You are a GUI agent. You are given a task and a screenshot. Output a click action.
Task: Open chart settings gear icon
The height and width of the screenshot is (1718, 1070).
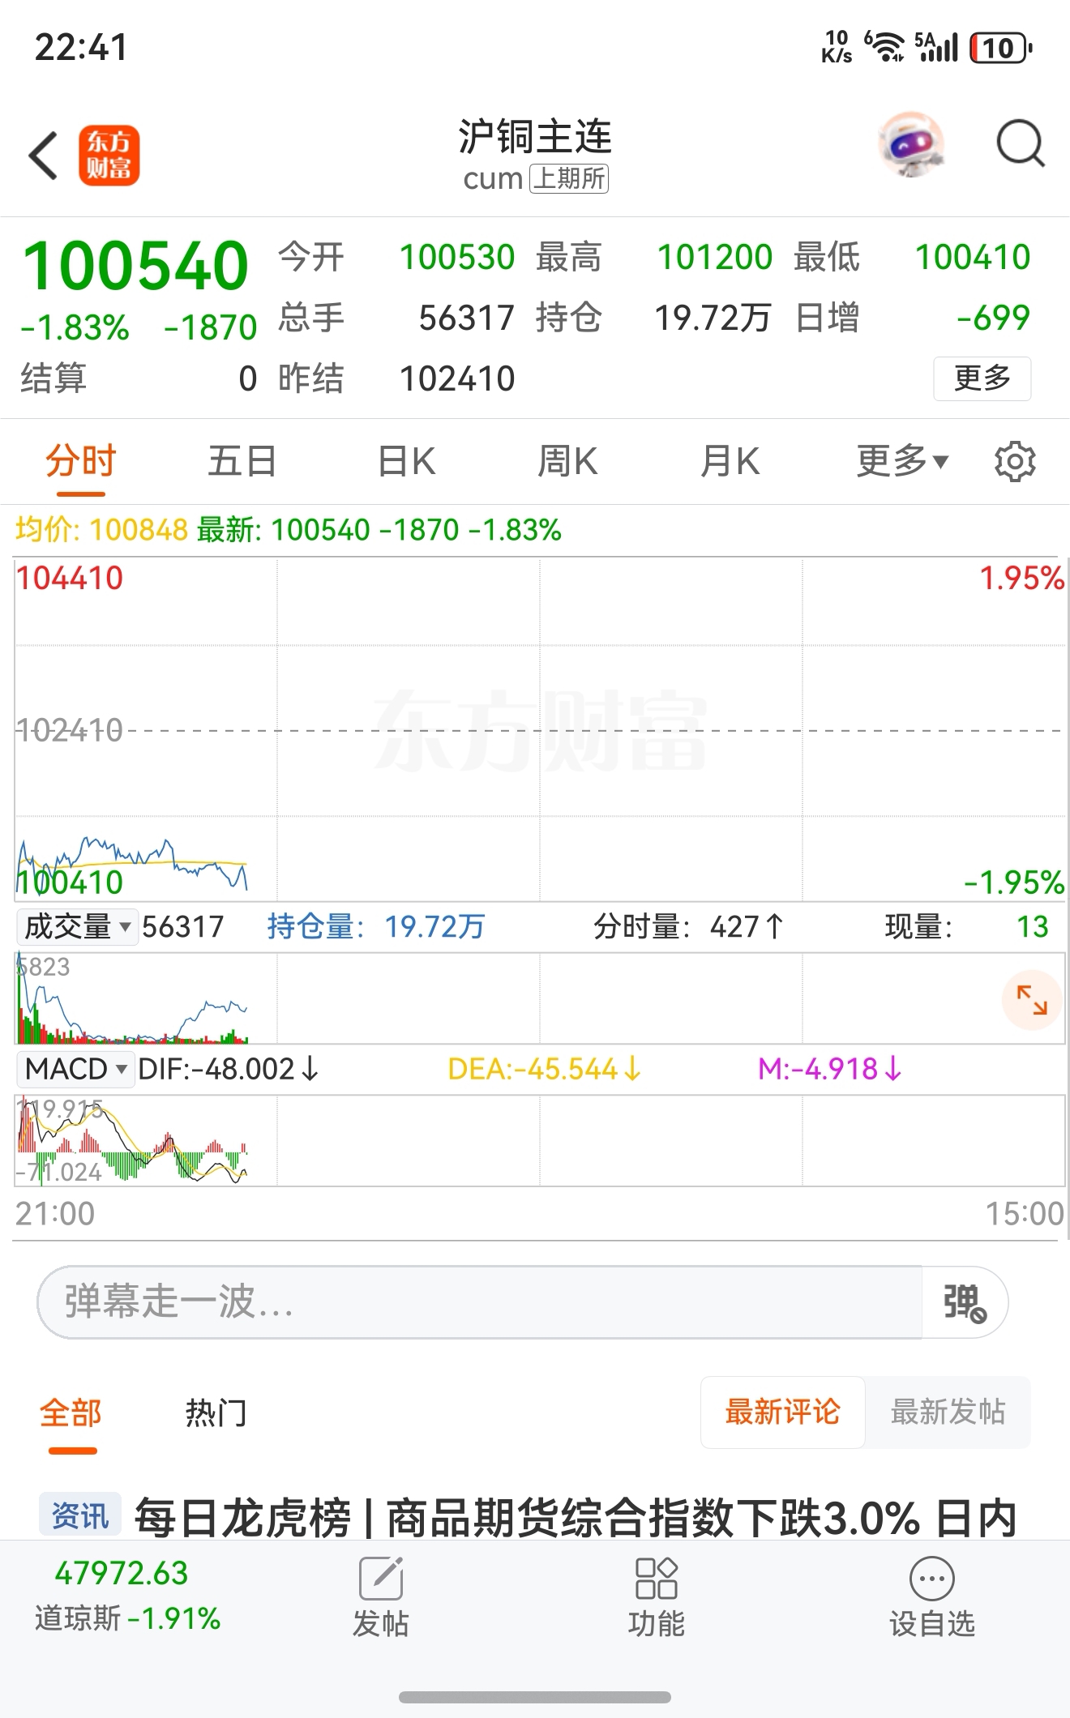pyautogui.click(x=1014, y=462)
